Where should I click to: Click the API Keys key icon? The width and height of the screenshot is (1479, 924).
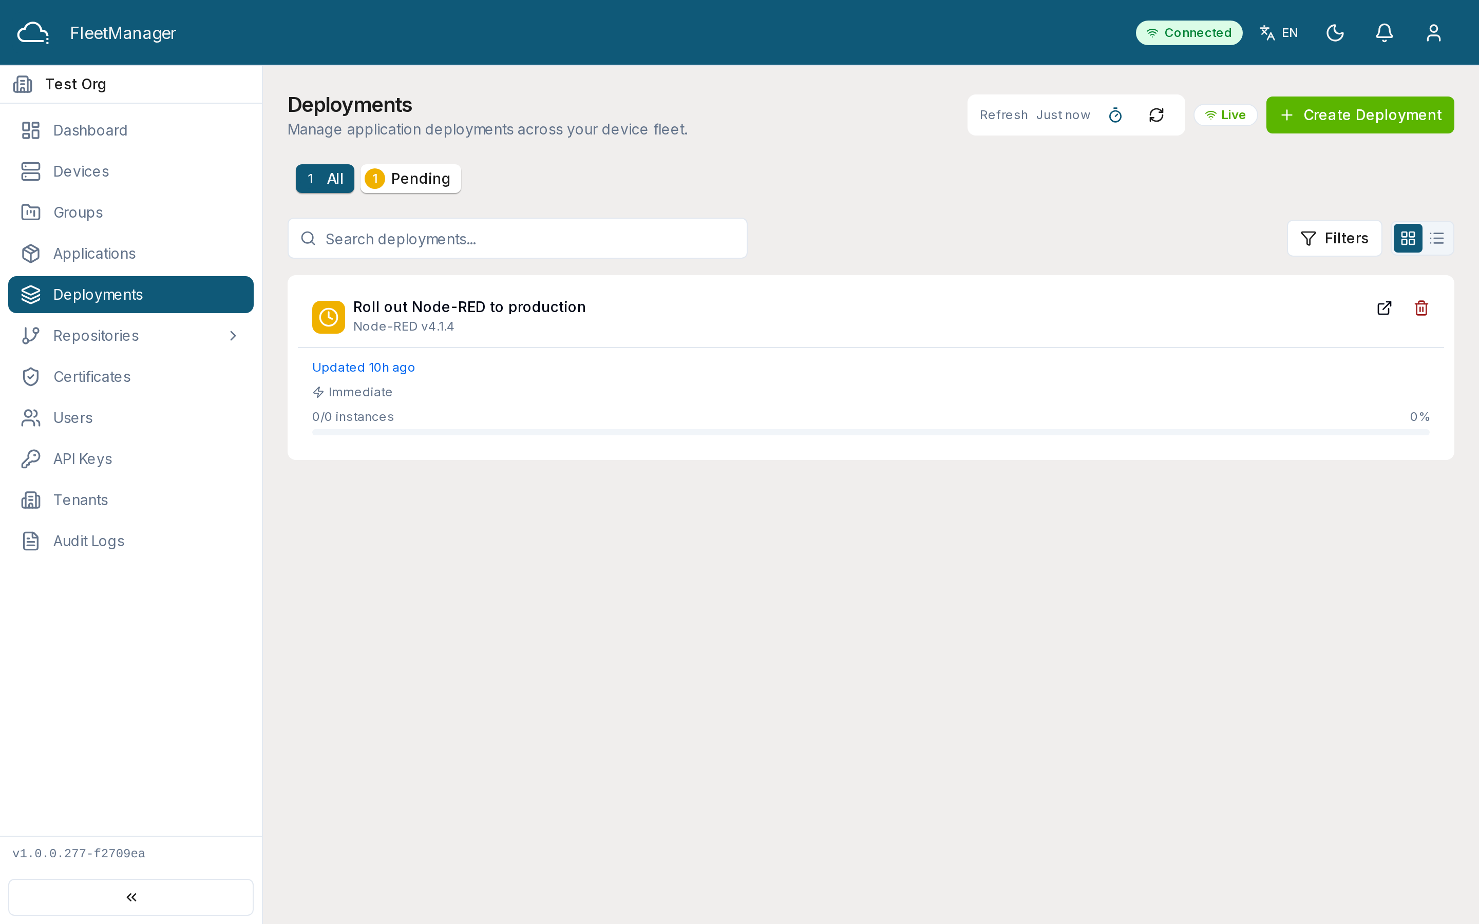(31, 459)
